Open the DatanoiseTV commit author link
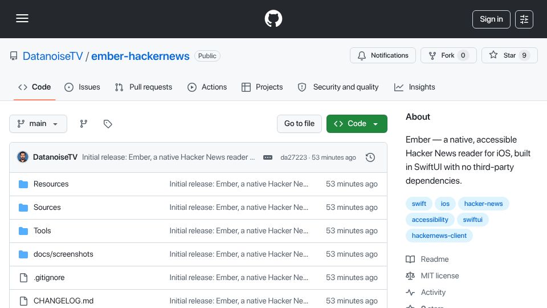The image size is (547, 308). pos(55,157)
